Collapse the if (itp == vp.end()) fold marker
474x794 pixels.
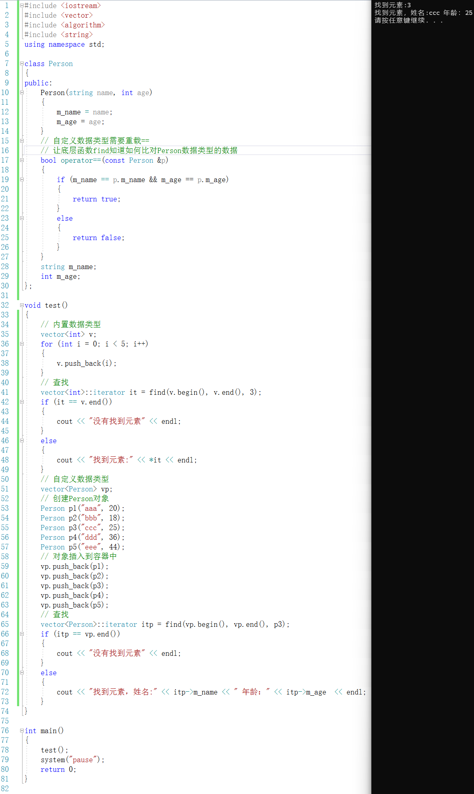tap(22, 634)
